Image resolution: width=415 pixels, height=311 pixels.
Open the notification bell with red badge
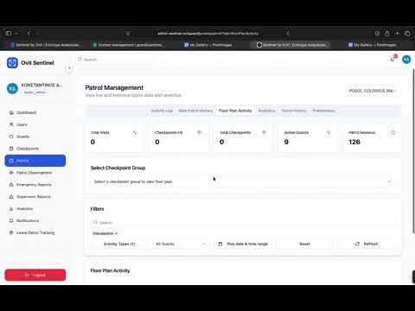[393, 59]
